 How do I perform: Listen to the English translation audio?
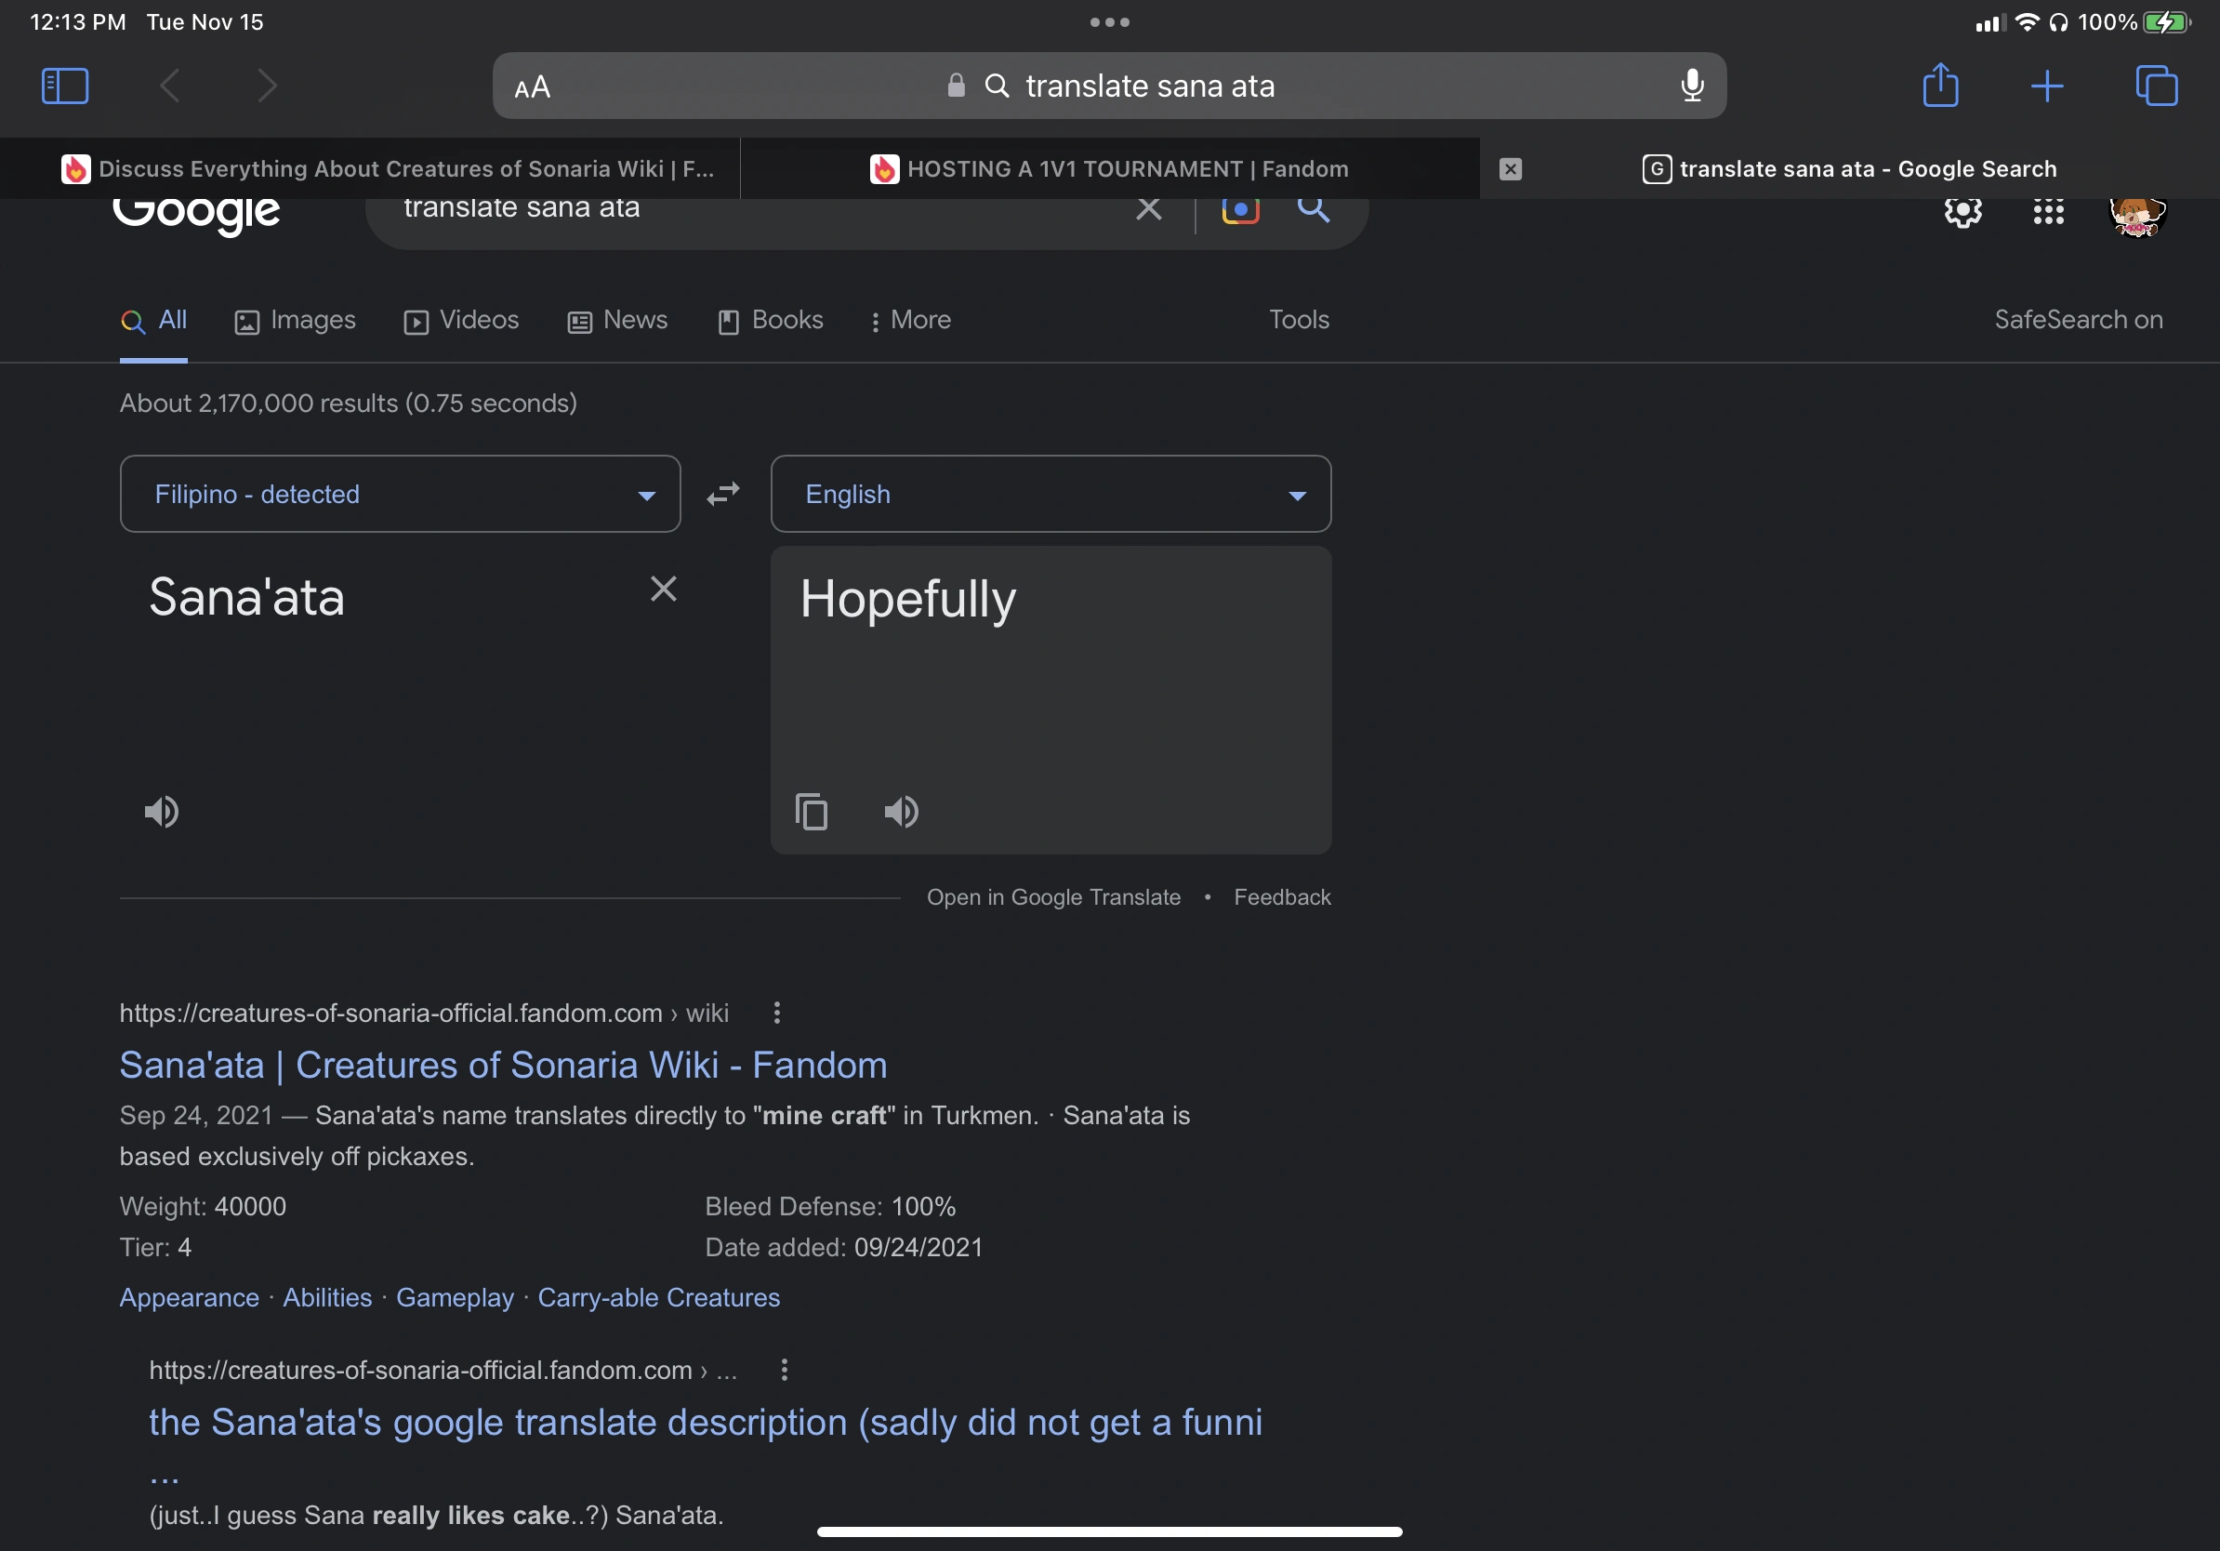901,811
